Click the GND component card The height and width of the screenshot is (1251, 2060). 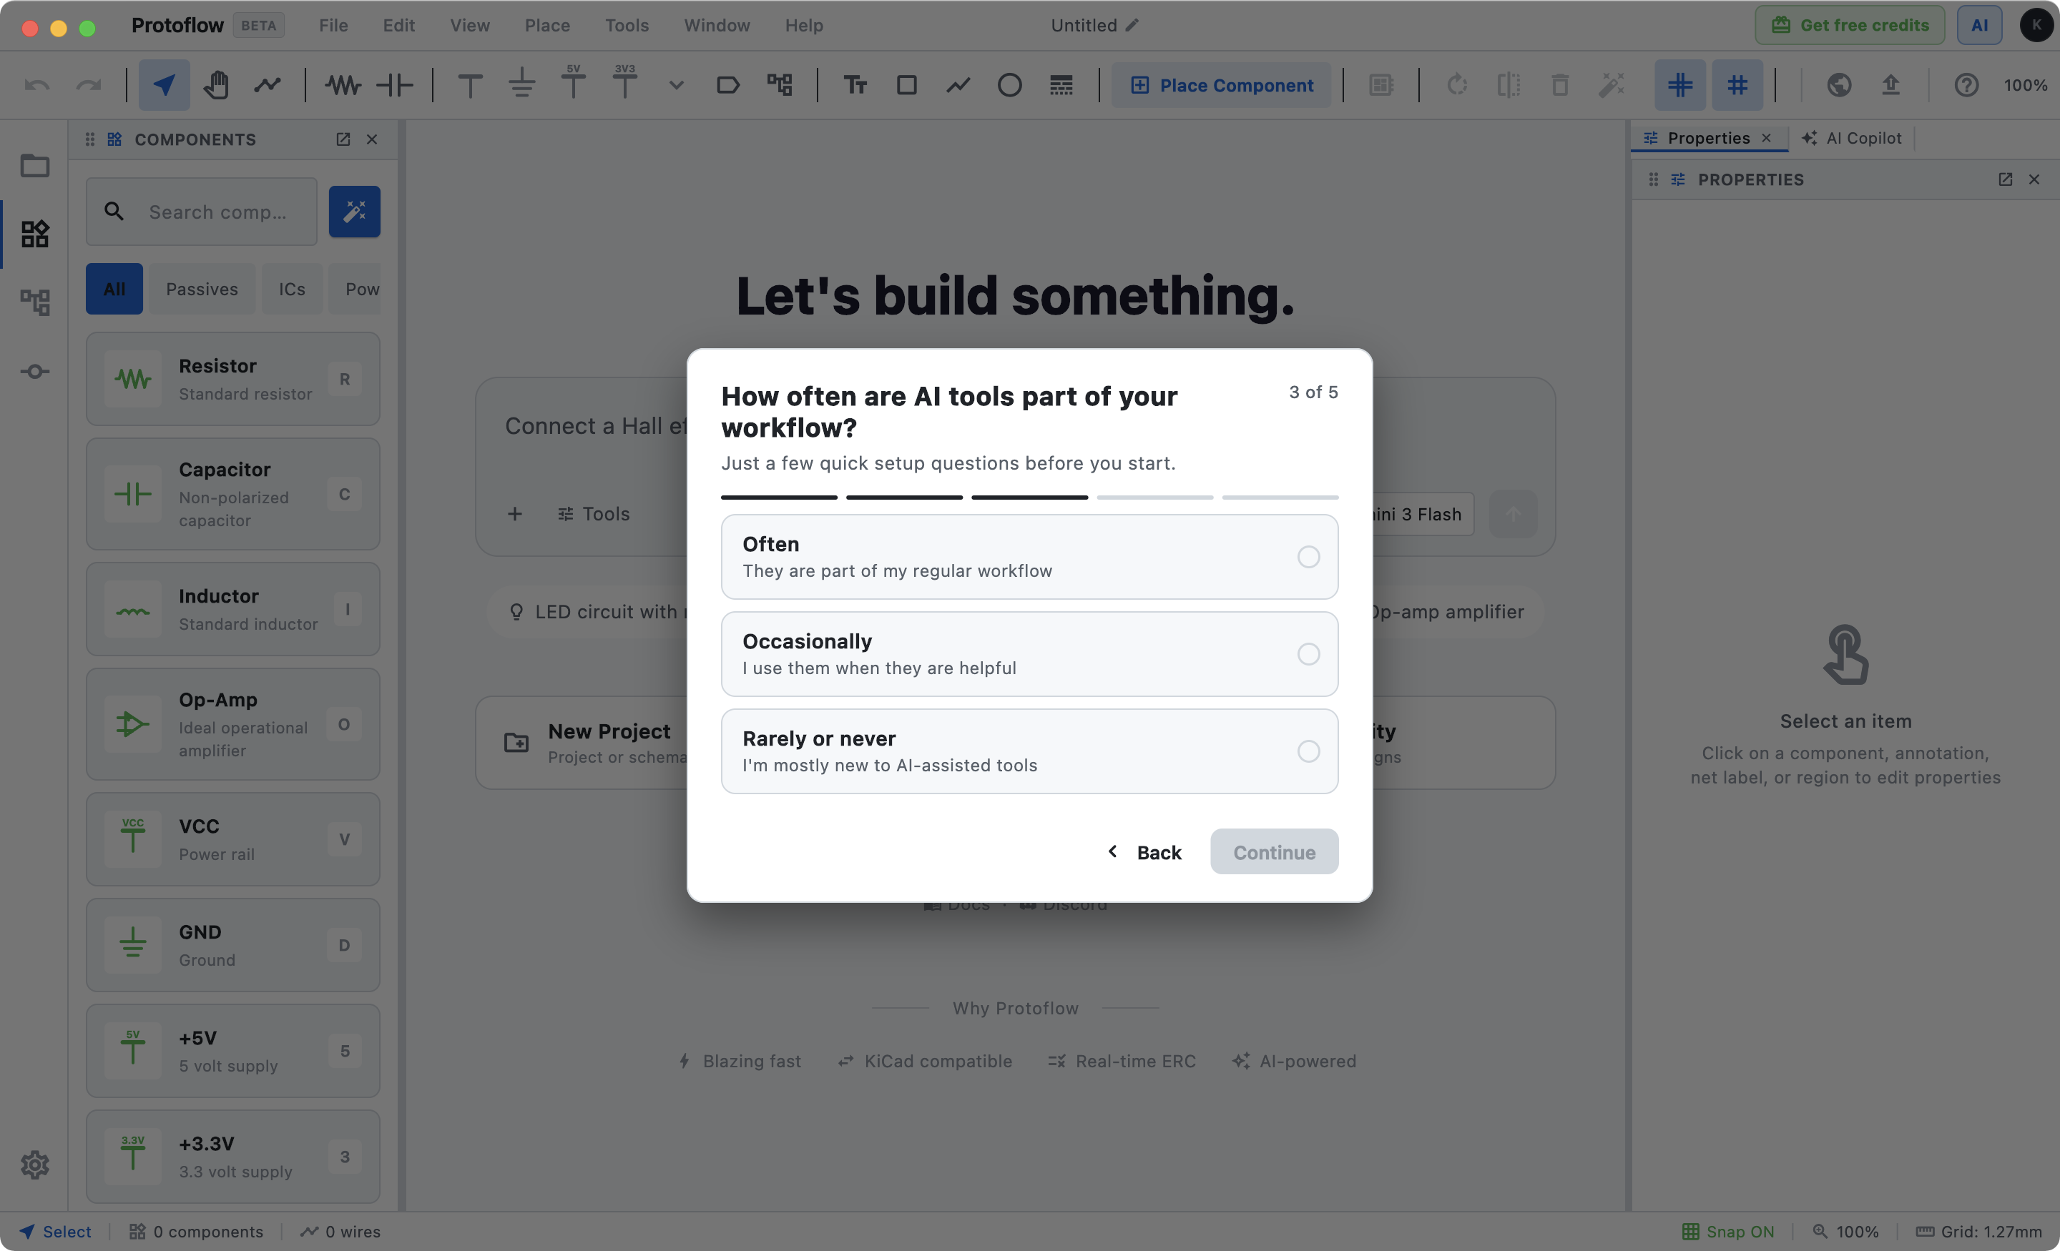tap(232, 944)
